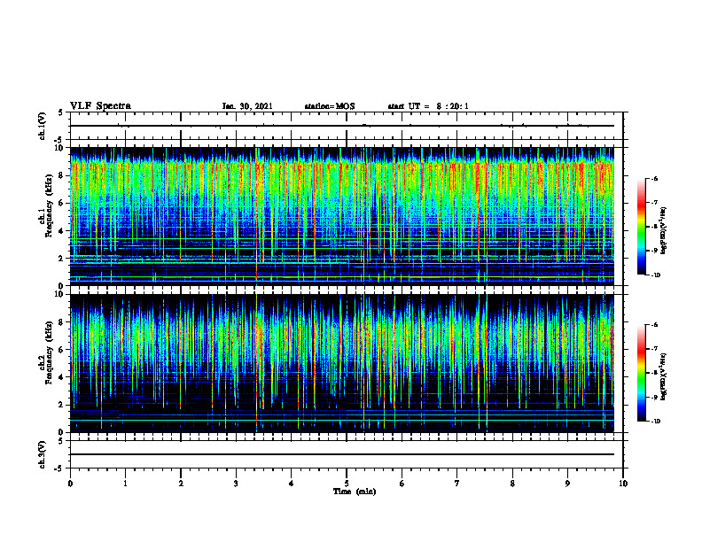The width and height of the screenshot is (702, 542).
Task: Click the 'ch.1(V)' axis label
Action: 42,126
